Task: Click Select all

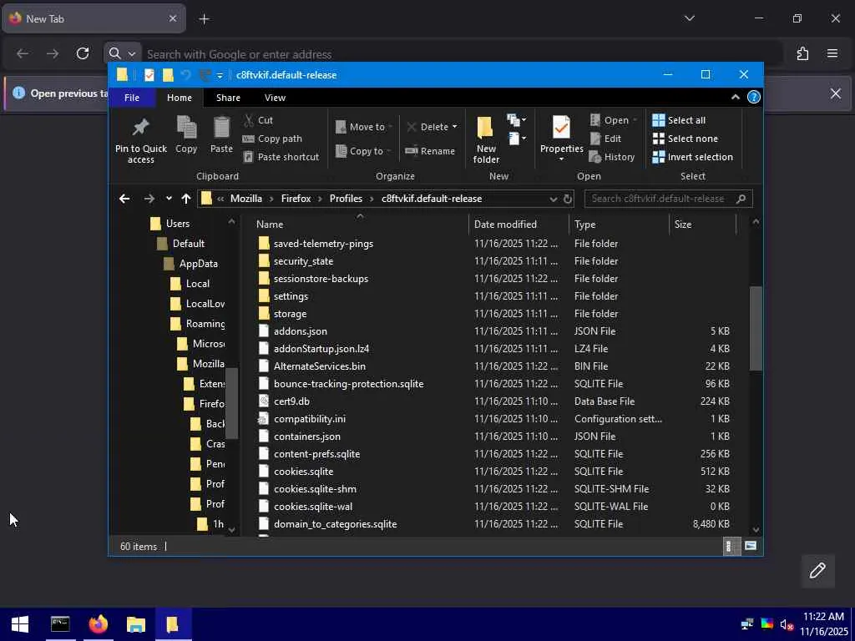Action: click(x=679, y=120)
